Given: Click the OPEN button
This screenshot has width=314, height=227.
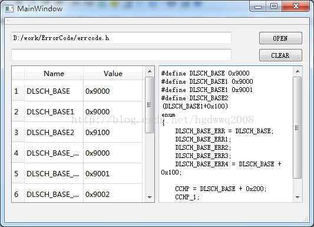Looking at the screenshot, I should tap(280, 38).
